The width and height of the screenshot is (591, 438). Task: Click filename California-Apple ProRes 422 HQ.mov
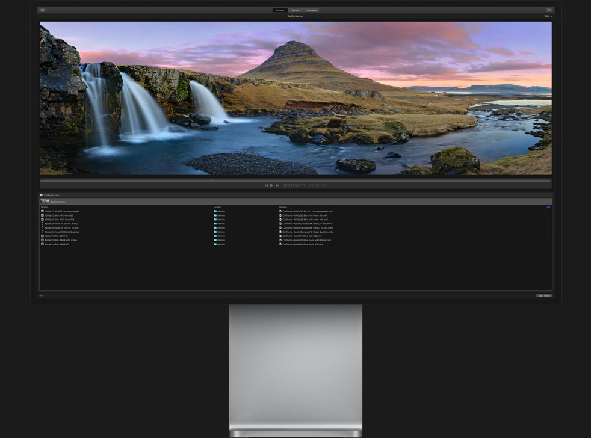pyautogui.click(x=302, y=236)
